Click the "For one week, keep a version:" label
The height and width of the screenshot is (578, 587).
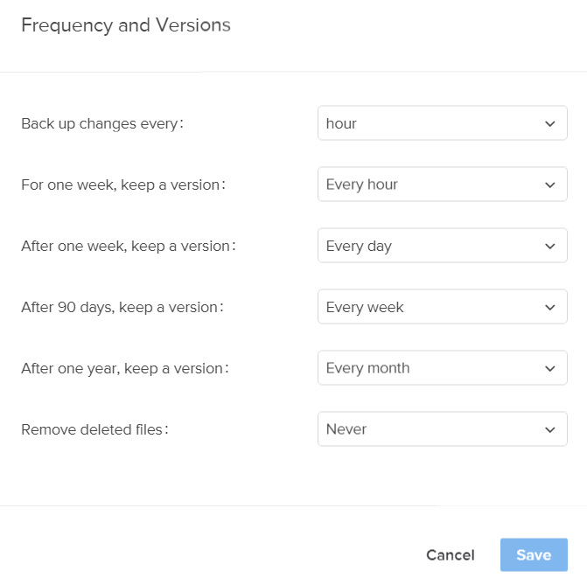123,185
